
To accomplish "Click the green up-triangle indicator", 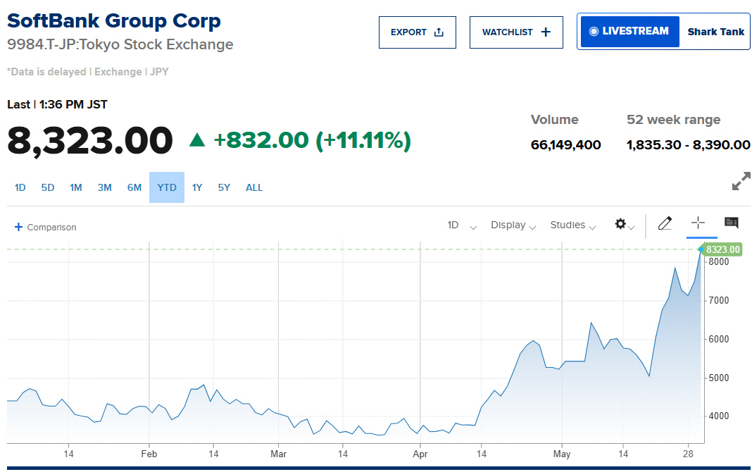I will [x=197, y=140].
